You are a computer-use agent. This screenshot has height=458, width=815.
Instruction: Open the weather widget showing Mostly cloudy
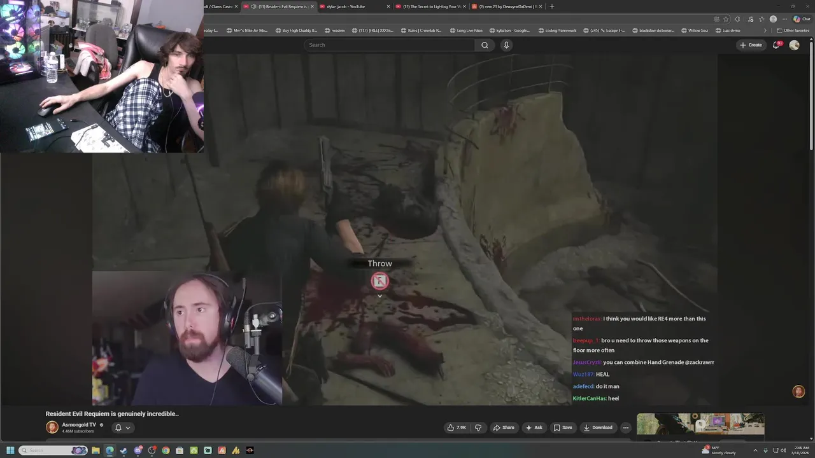[719, 450]
